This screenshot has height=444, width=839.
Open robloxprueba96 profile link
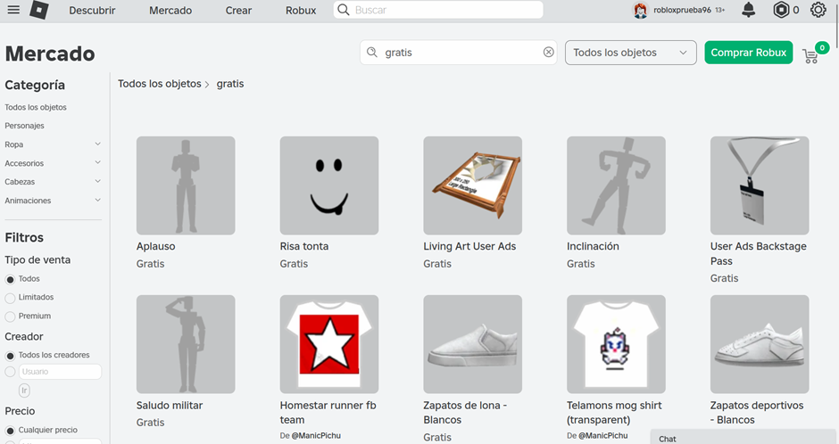click(682, 10)
